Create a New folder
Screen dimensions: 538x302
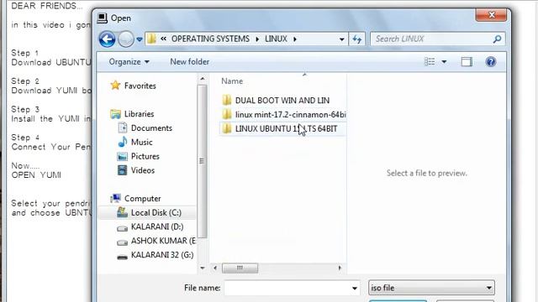(190, 61)
